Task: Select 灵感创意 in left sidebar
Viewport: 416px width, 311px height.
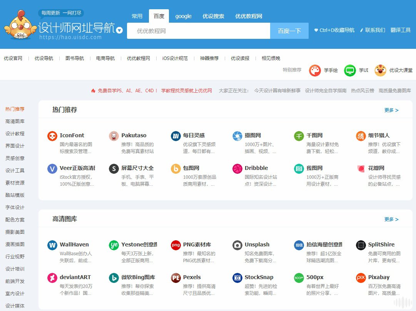Action: pos(15,158)
